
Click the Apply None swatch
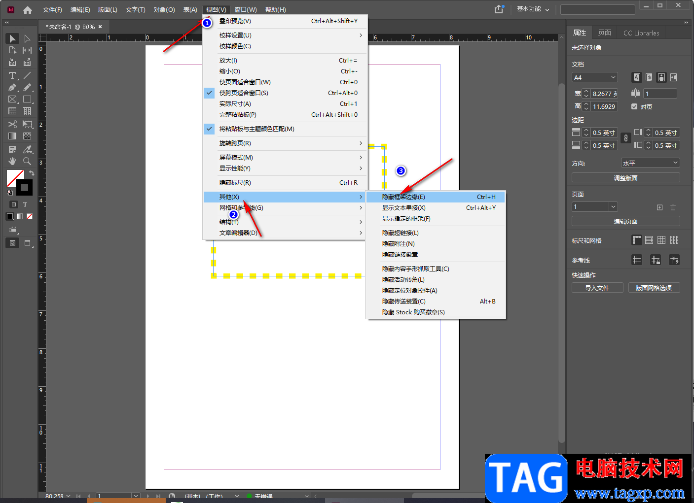30,216
